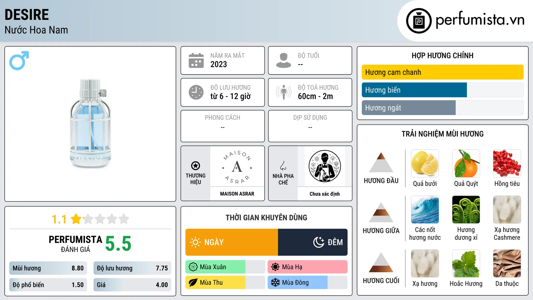The image size is (533, 300).
Task: Click the Mùa Hạ season bar
Action: pos(308,267)
